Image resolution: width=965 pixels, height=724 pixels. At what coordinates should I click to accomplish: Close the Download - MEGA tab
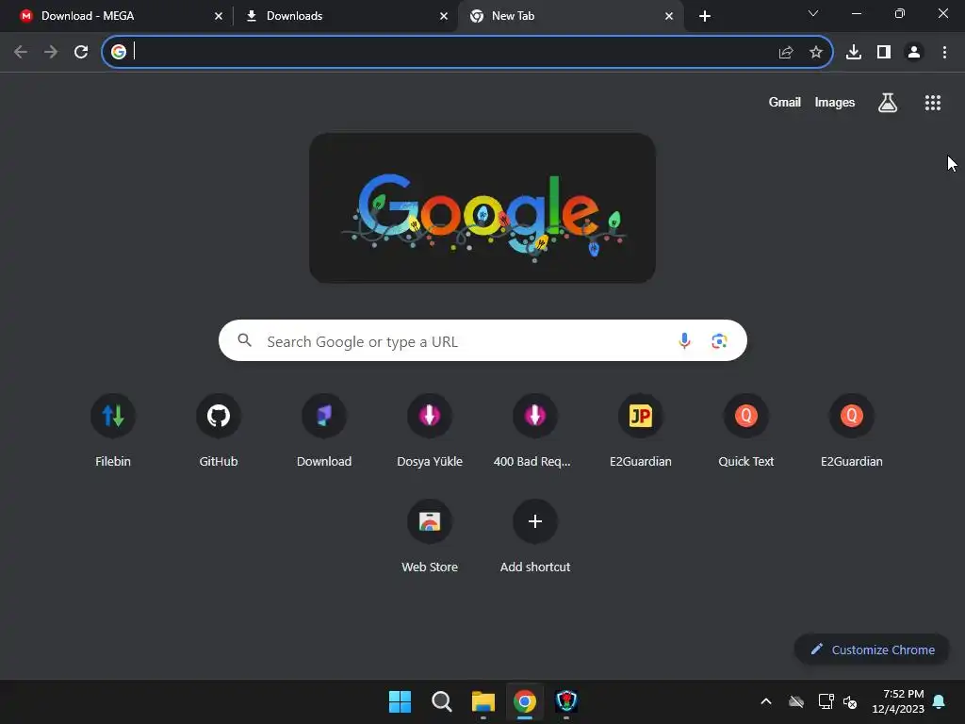tap(219, 16)
